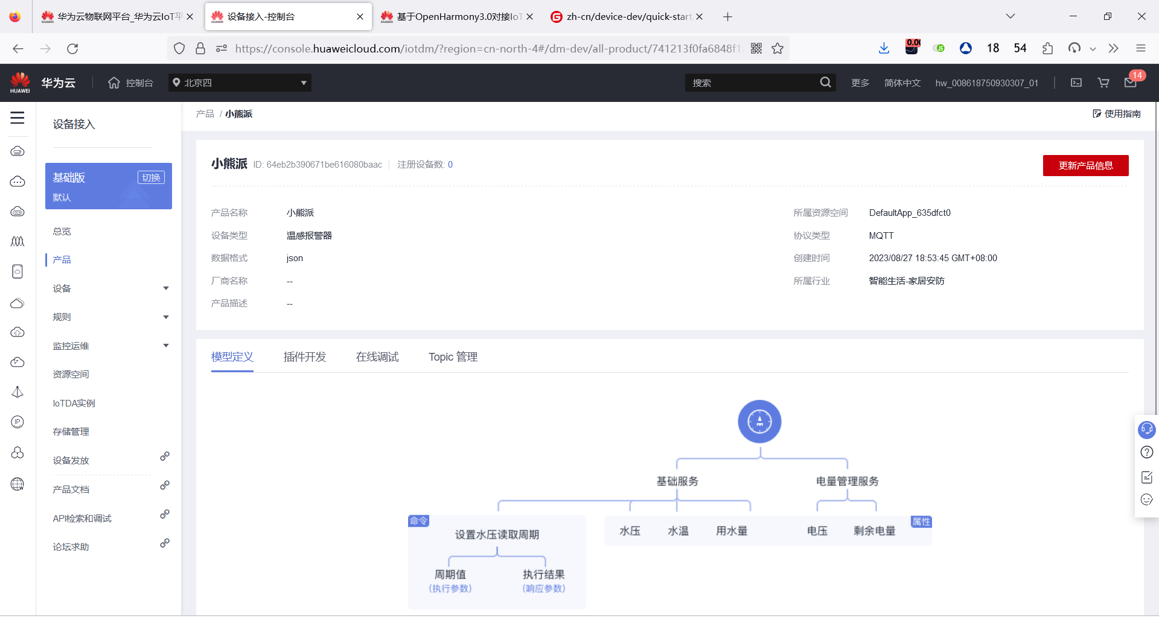Open messages showing 14 unread notifications
Viewport: 1159px width, 617px height.
tap(1131, 83)
